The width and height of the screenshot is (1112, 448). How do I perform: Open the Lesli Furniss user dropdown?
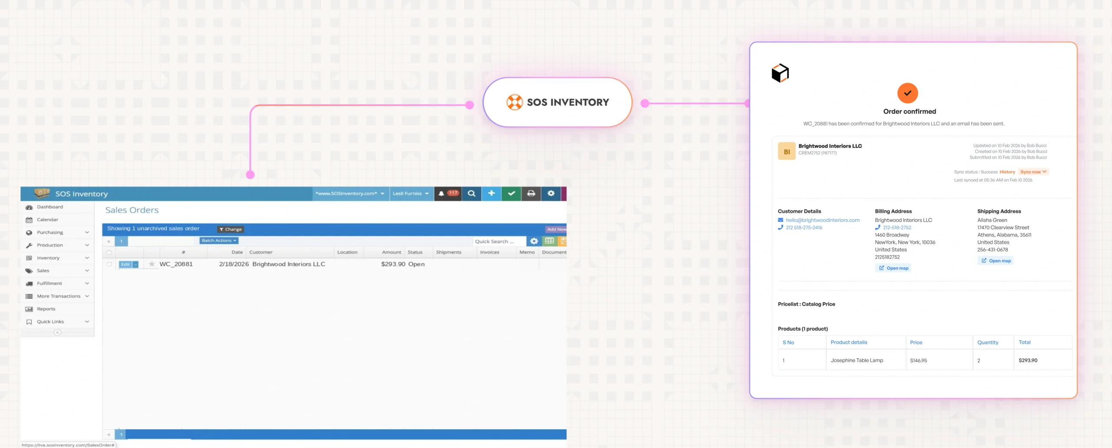pos(411,194)
